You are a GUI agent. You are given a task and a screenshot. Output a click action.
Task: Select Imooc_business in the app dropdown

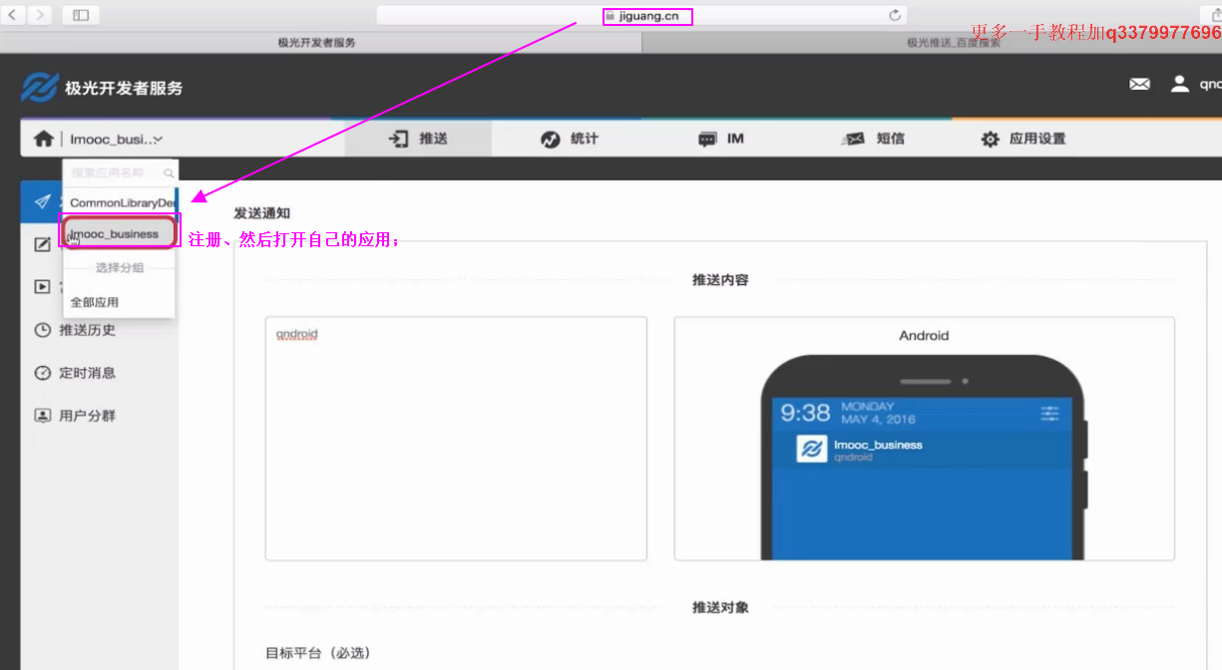click(x=119, y=233)
